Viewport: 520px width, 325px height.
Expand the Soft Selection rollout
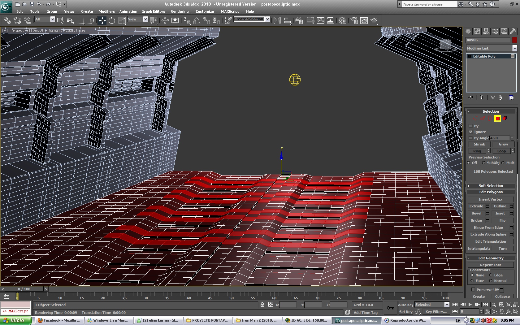[491, 186]
